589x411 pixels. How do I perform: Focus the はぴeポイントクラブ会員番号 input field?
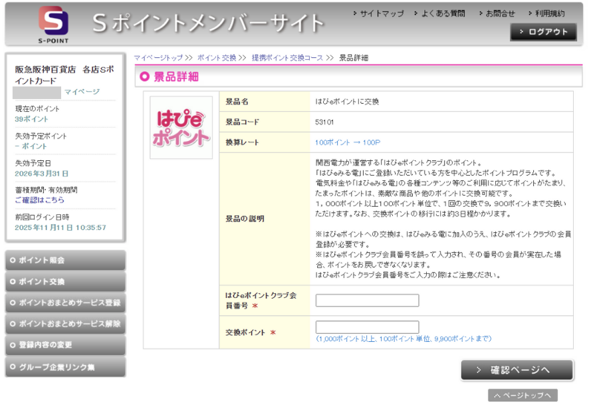(x=367, y=301)
